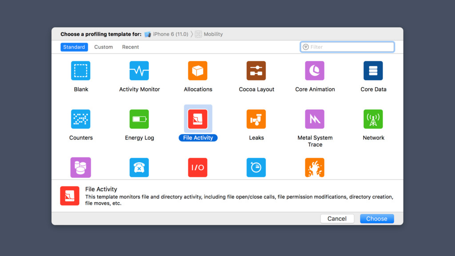The height and width of the screenshot is (256, 455).
Task: Pick the orange flame-hand template icon
Action: [315, 168]
